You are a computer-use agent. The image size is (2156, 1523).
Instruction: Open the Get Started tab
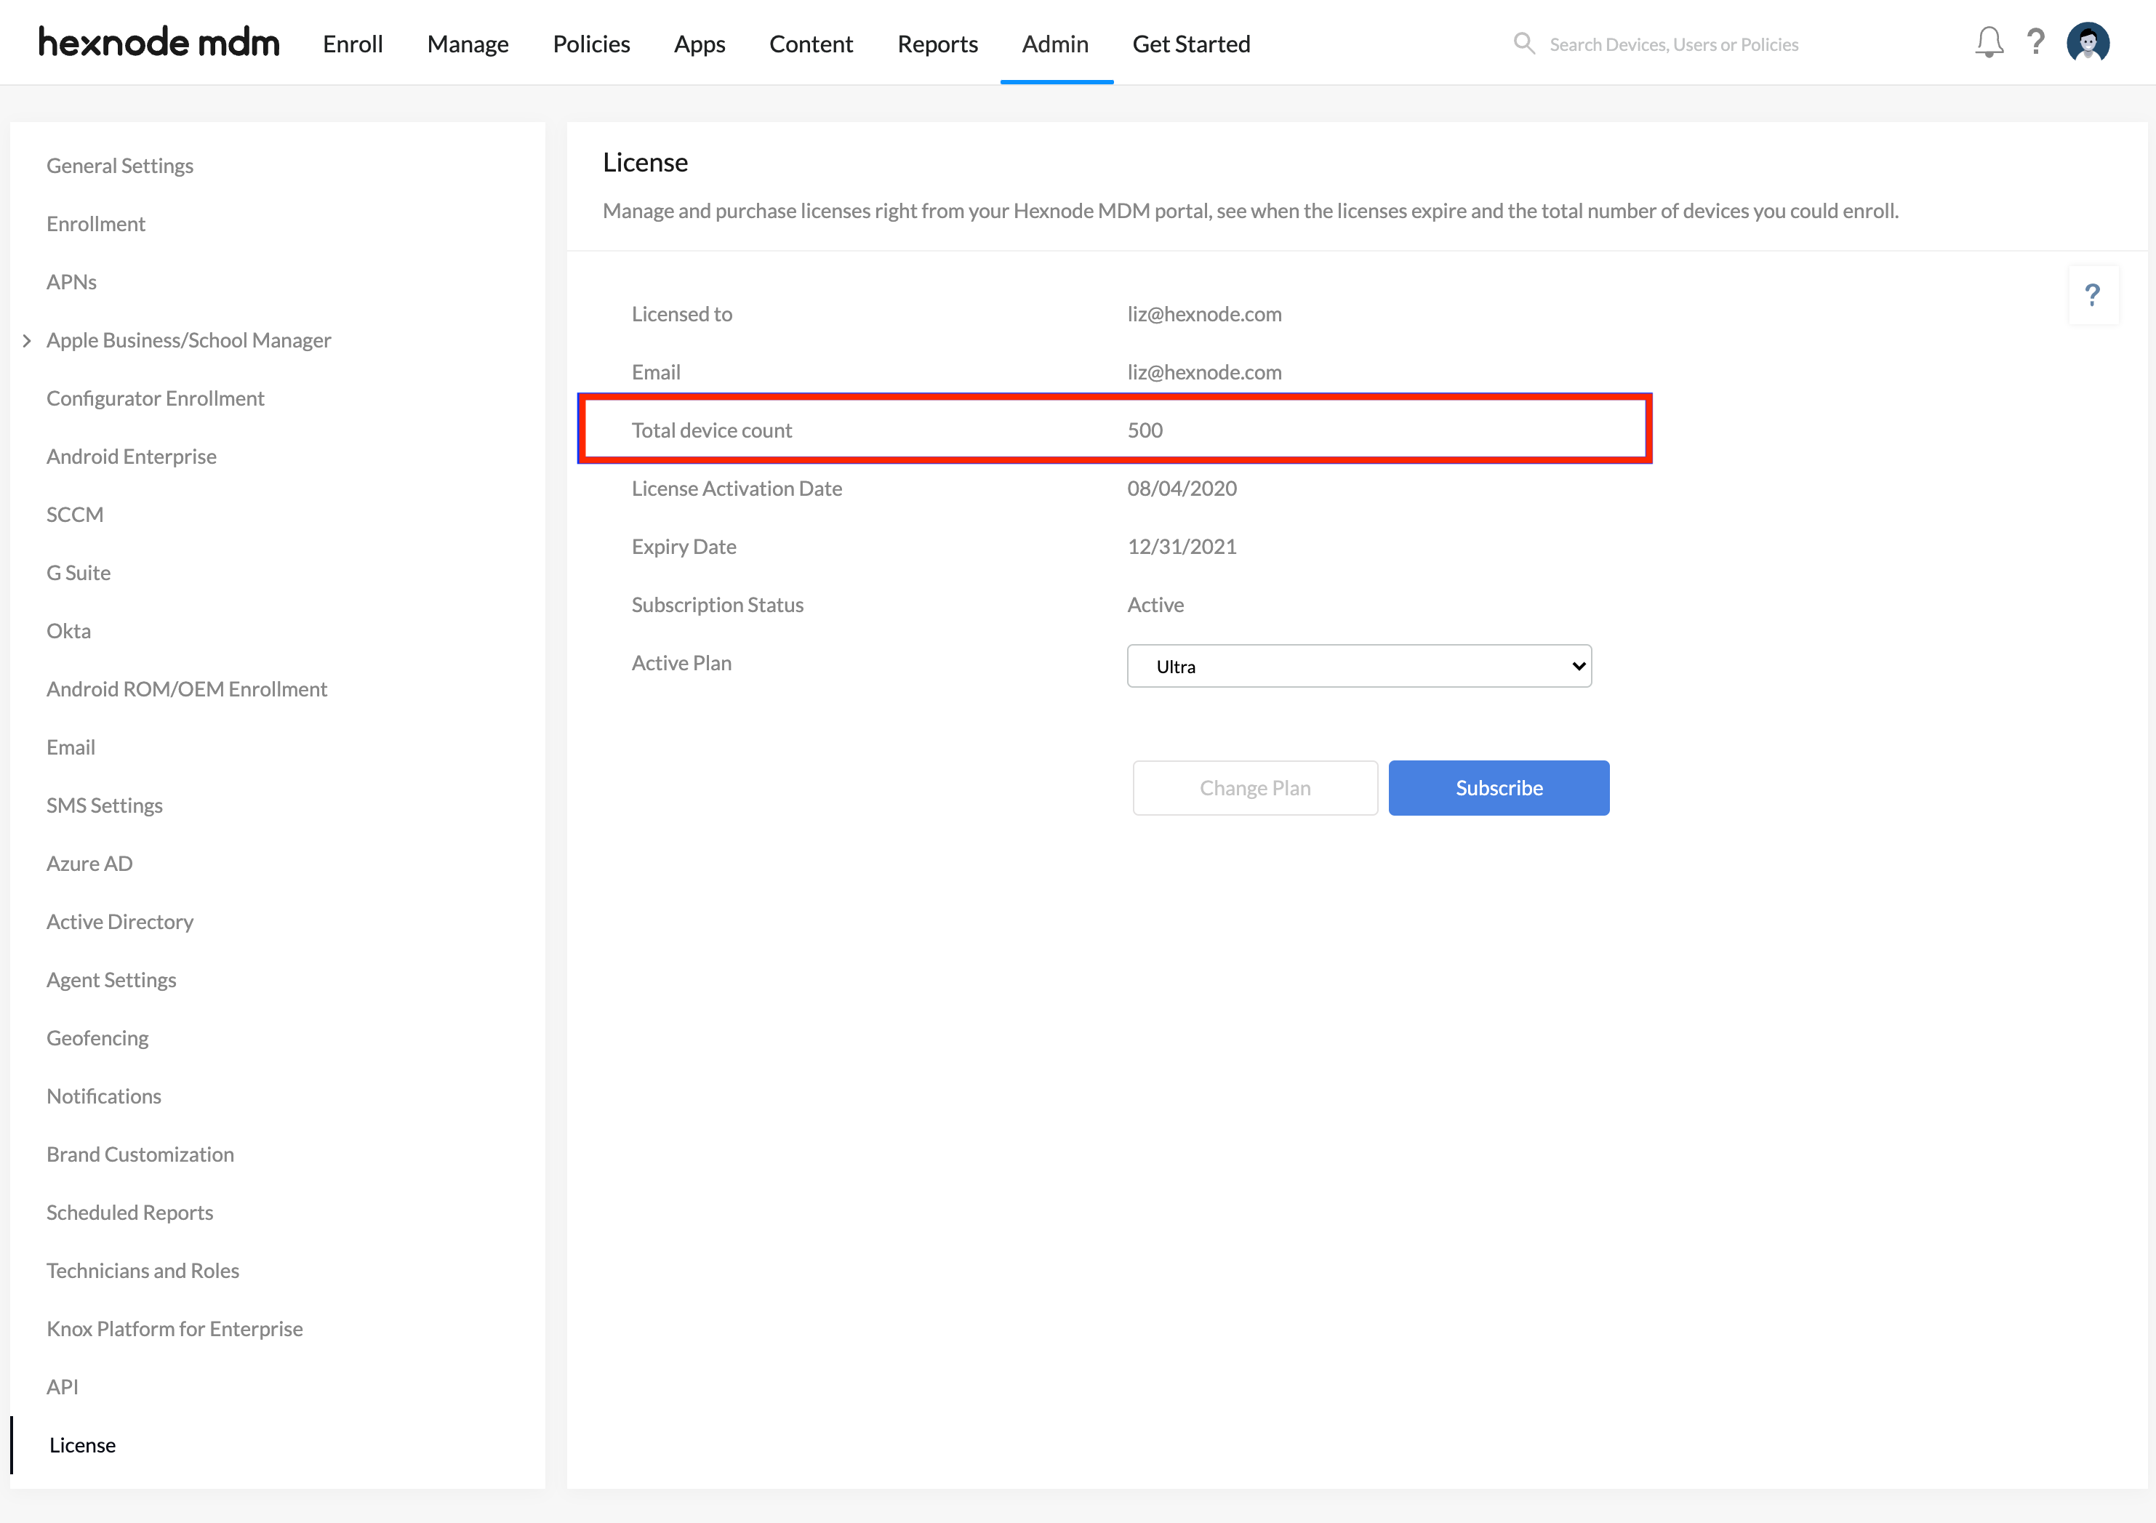[1192, 44]
